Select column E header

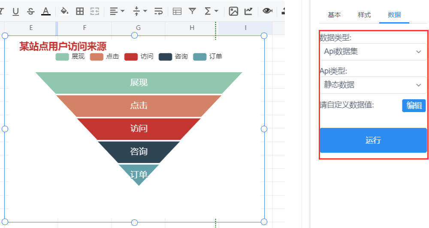[x=31, y=28]
